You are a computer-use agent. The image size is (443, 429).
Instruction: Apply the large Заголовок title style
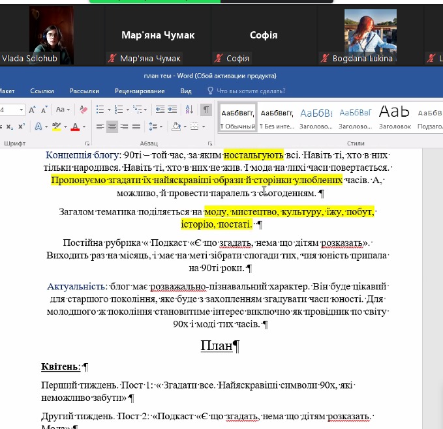(395, 117)
